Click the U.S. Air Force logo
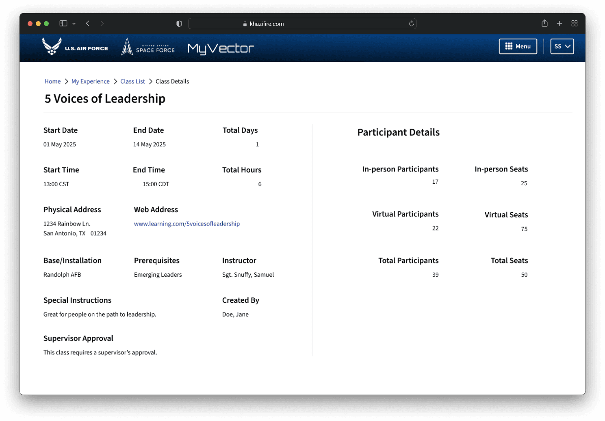 (x=75, y=47)
